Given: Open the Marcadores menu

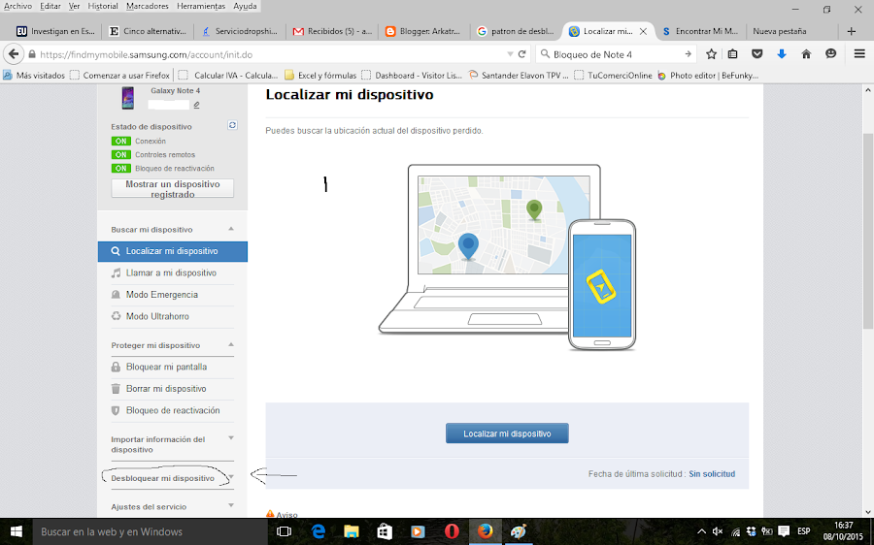Looking at the screenshot, I should click(x=148, y=6).
